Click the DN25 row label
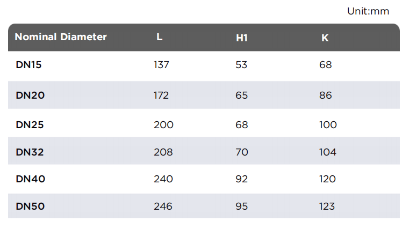The image size is (417, 229). coord(30,125)
